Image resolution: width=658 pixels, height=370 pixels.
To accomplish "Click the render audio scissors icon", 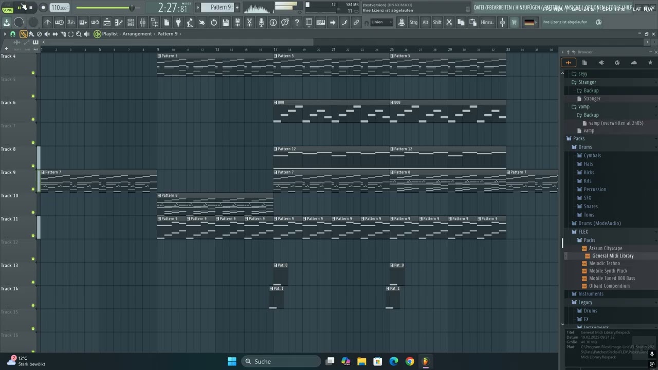I will [x=249, y=22].
